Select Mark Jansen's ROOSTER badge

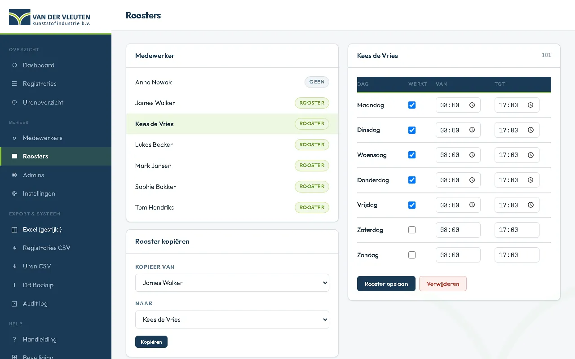pos(312,166)
